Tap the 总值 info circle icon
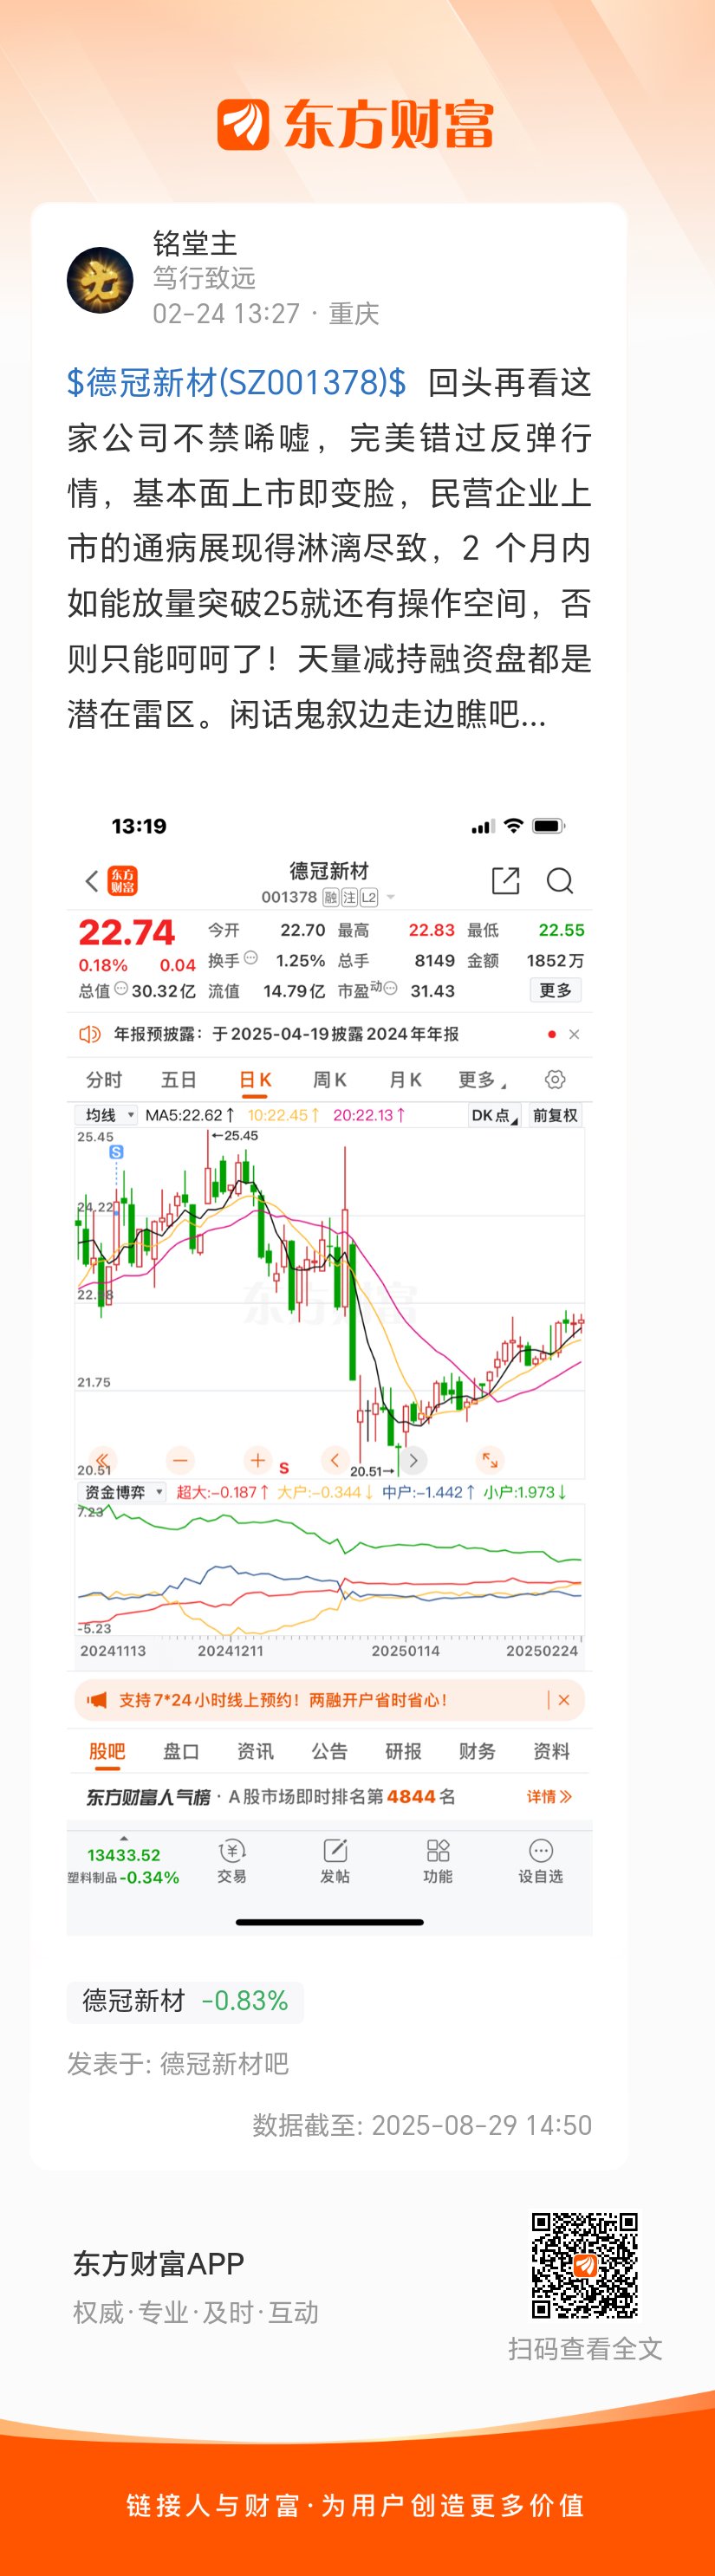The width and height of the screenshot is (715, 2576). click(121, 989)
